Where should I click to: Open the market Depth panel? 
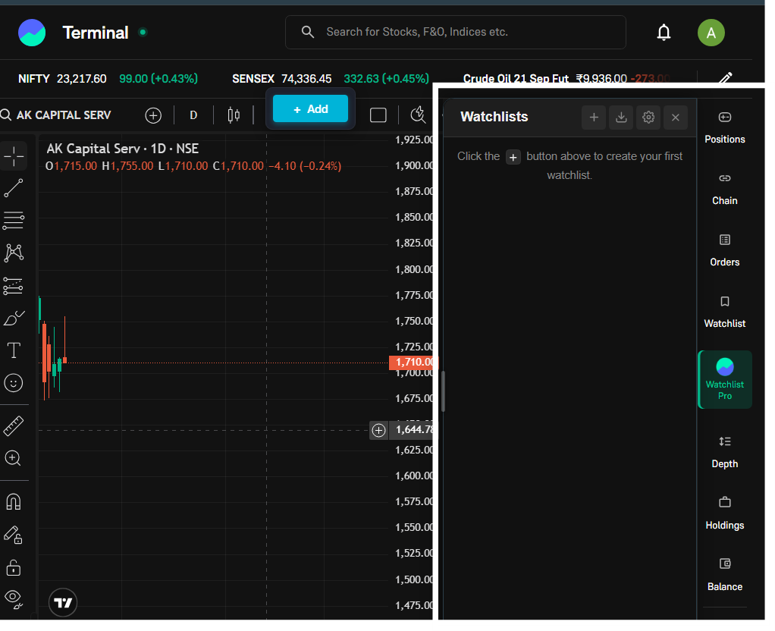(x=725, y=453)
